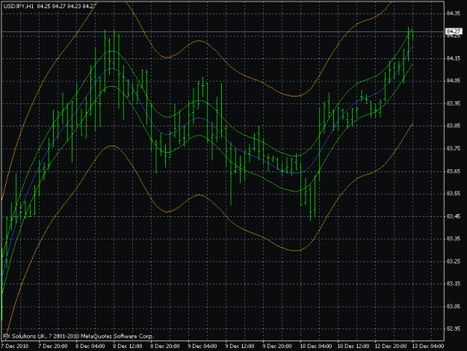This screenshot has height=351, width=467.
Task: Click the current price label 84.27
Action: tap(454, 31)
